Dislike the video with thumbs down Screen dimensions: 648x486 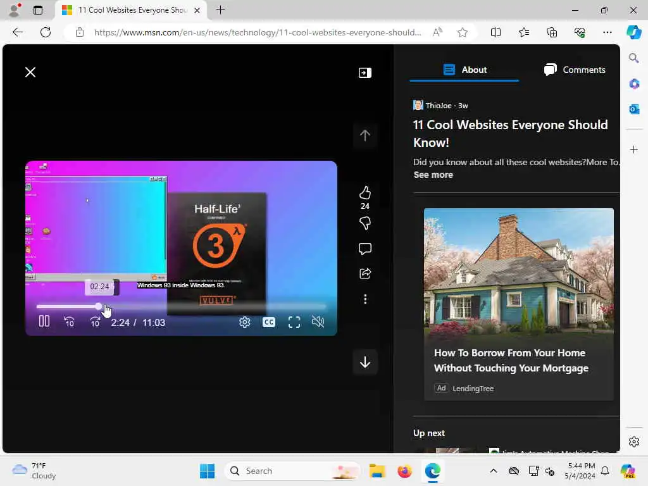[x=365, y=223]
